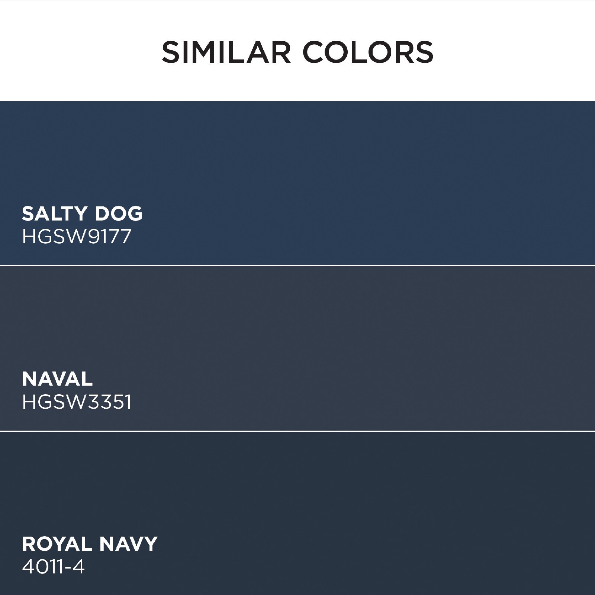
Task: Click the word "NAVY" in the bottom label
Action: coord(129,544)
